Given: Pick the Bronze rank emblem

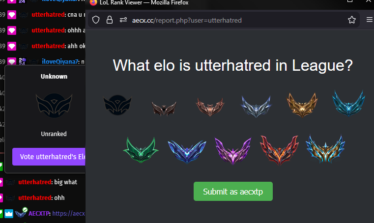Looking at the screenshot, I should pyautogui.click(x=210, y=107).
